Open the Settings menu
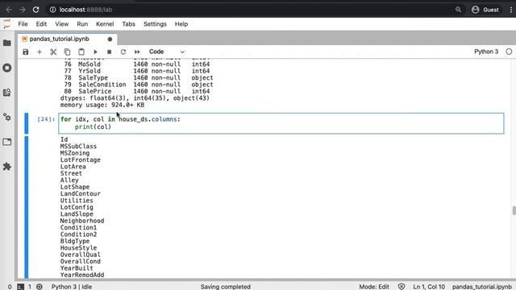The width and height of the screenshot is (516, 290). pyautogui.click(x=155, y=24)
